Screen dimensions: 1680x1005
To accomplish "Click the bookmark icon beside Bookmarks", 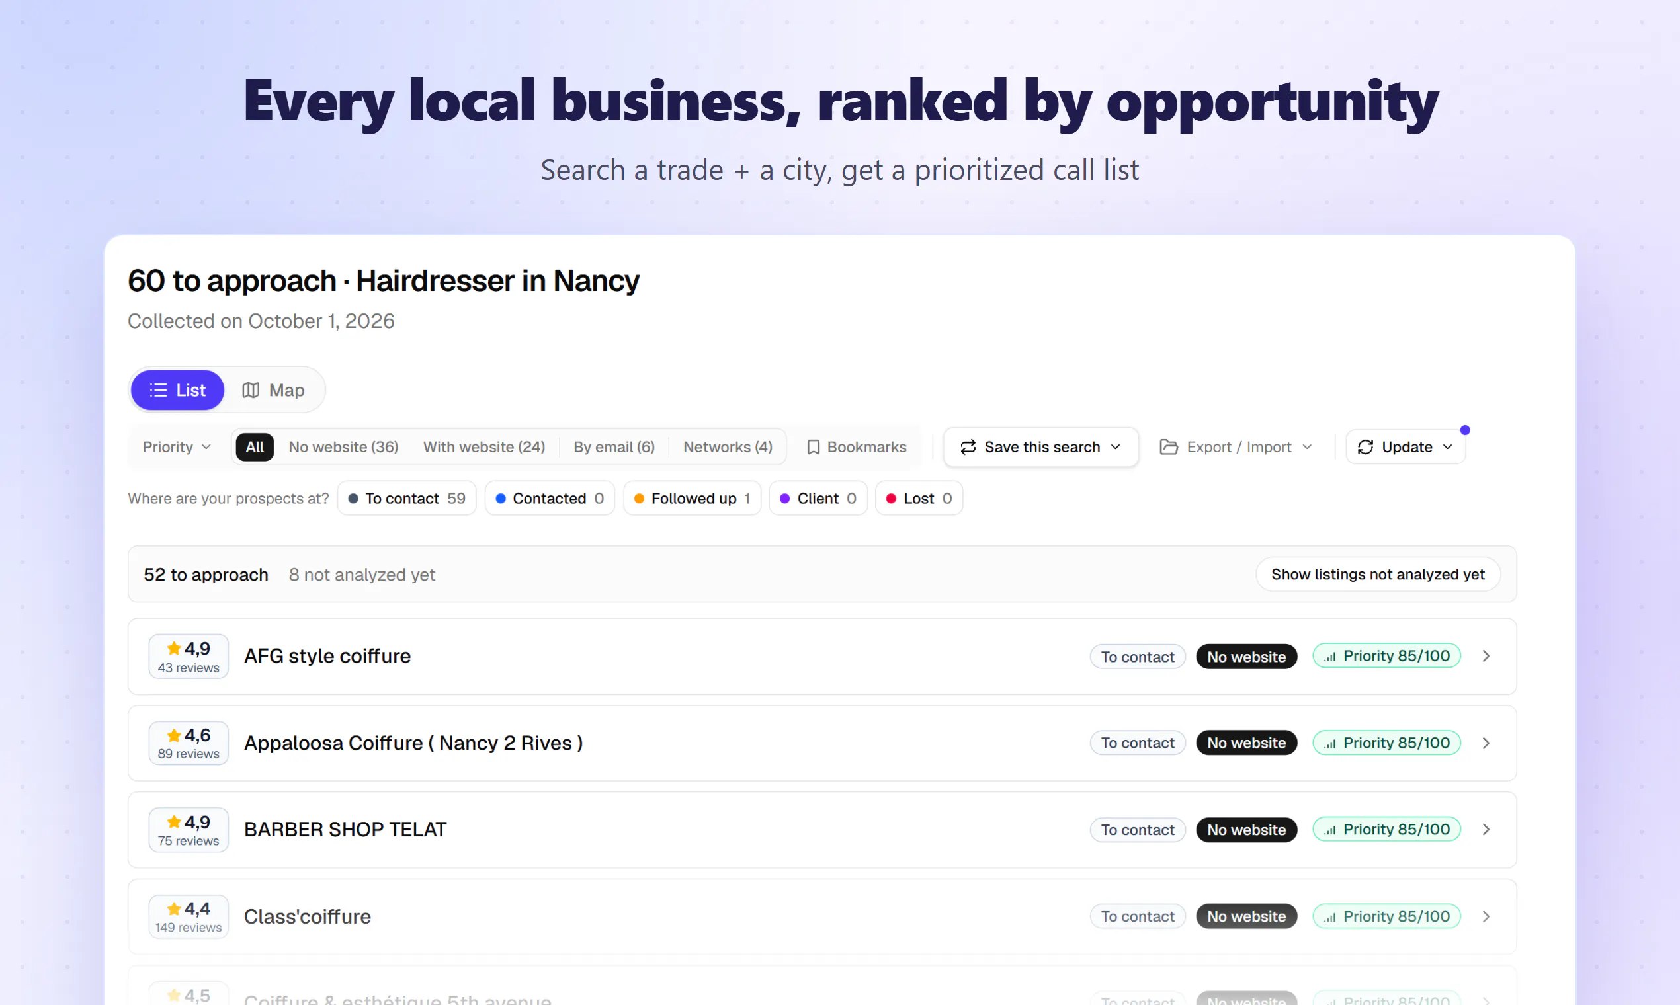I will point(814,447).
